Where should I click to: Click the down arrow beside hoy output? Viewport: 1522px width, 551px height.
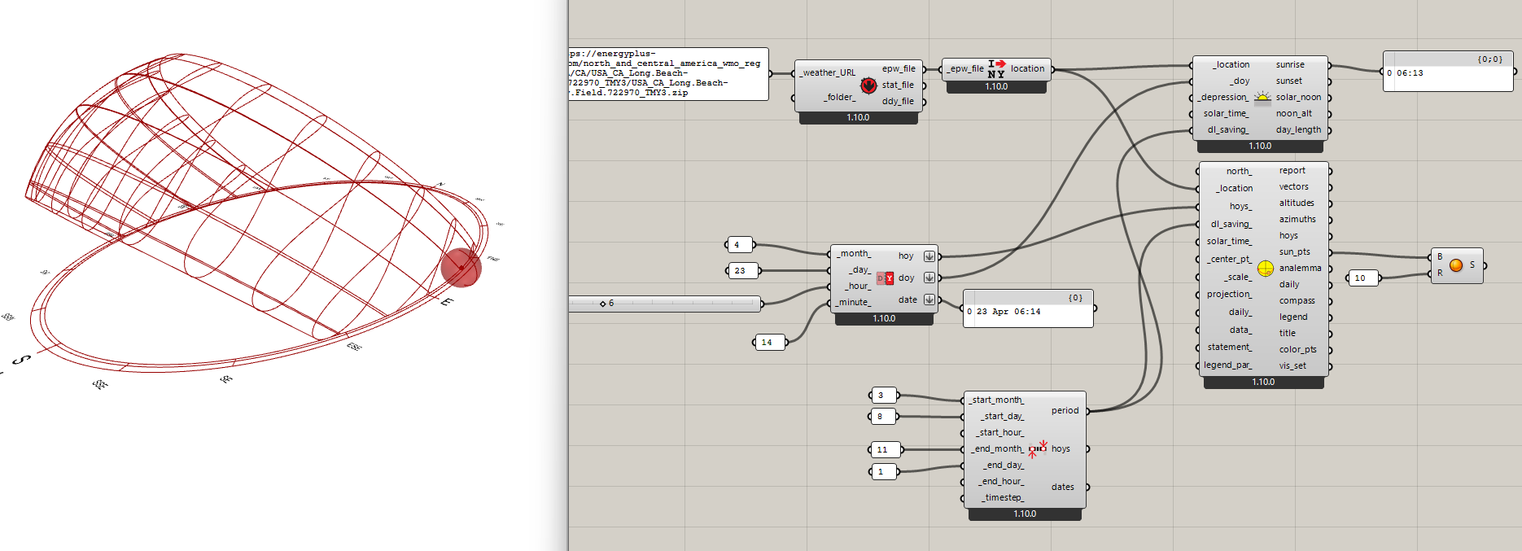(x=929, y=256)
